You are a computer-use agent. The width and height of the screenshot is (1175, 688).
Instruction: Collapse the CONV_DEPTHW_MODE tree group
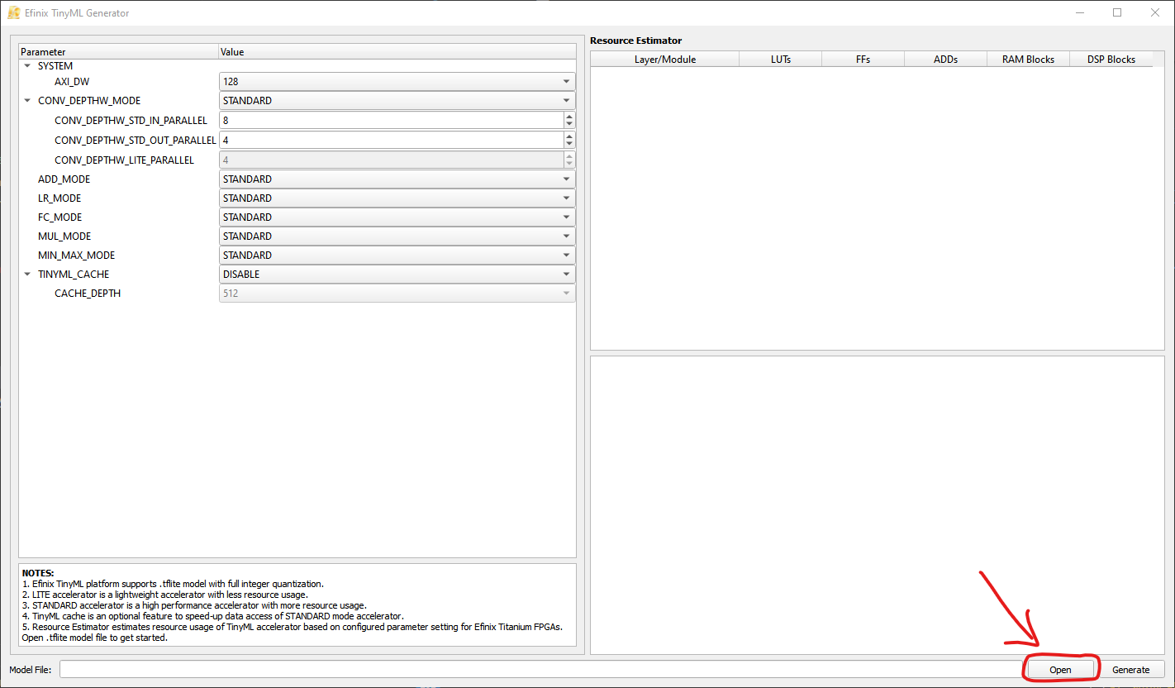click(x=27, y=101)
